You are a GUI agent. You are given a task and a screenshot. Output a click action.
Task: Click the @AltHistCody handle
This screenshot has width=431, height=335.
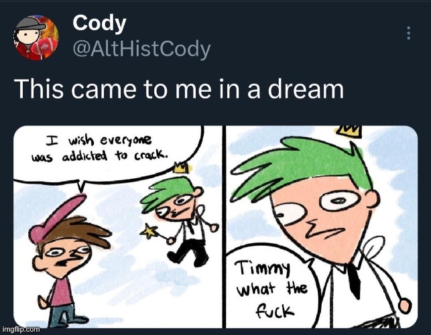click(x=141, y=50)
